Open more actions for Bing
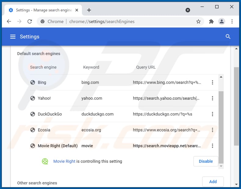241x189 pixels. coord(212,82)
